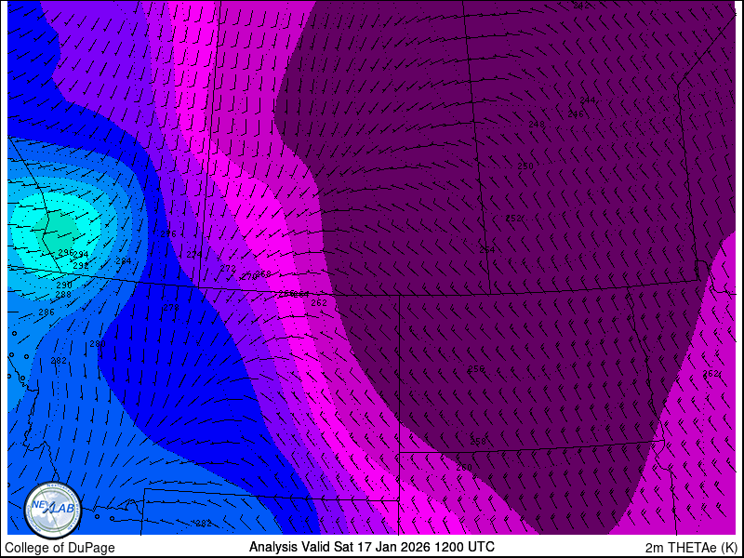744x558 pixels.
Task: Pick the 272 contour label
Action: (228, 269)
